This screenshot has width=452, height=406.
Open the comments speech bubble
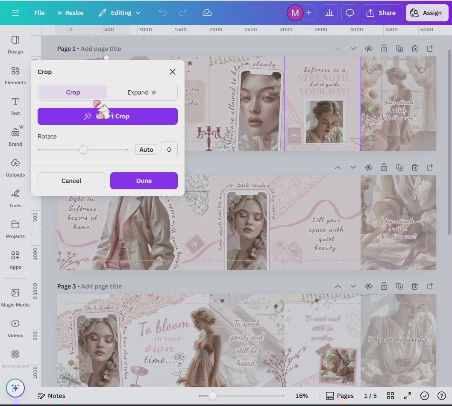pyautogui.click(x=350, y=13)
